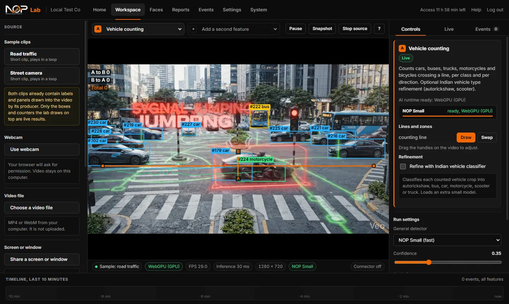Enable Refine with Indian vehicle classifier
Screen dimensions: 509x304
(x=403, y=166)
